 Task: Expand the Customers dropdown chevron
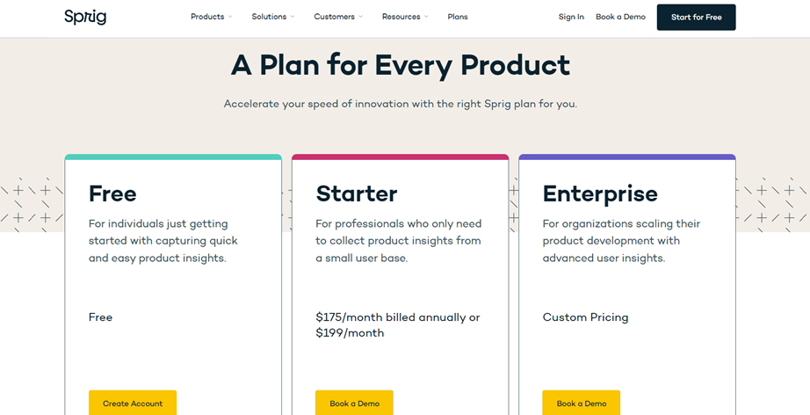pos(360,17)
